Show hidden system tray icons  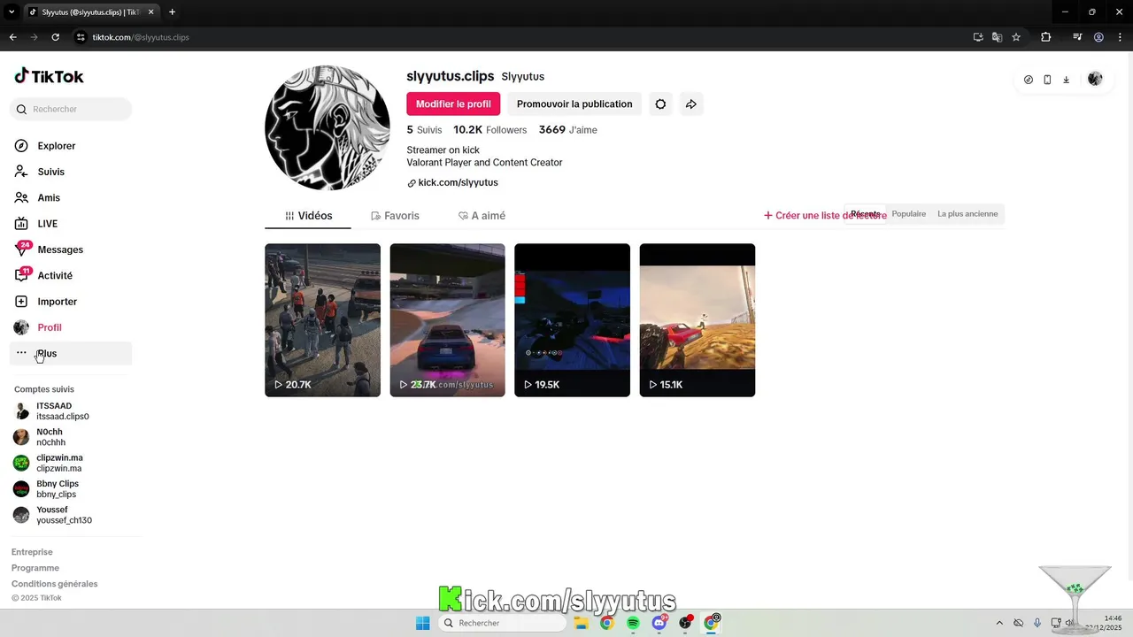point(999,623)
